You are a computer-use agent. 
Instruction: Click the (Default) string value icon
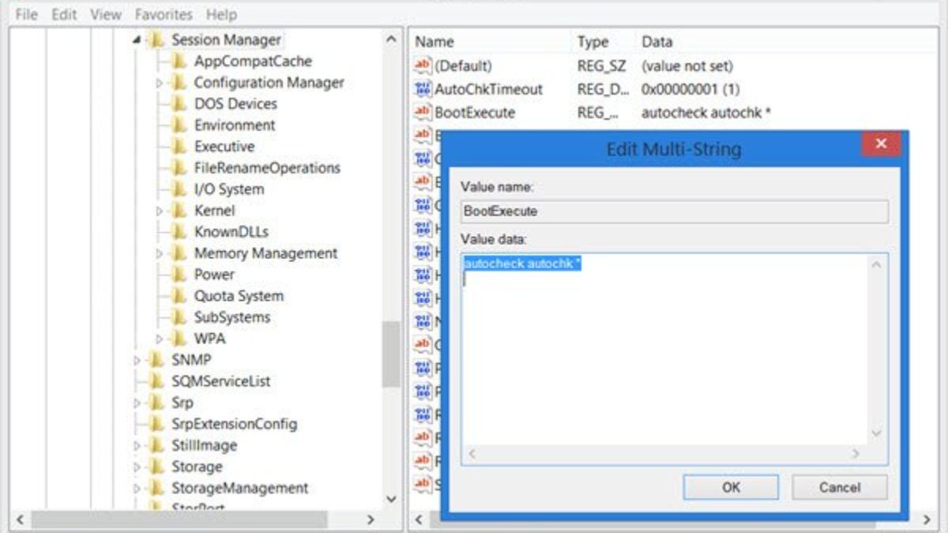pos(423,66)
